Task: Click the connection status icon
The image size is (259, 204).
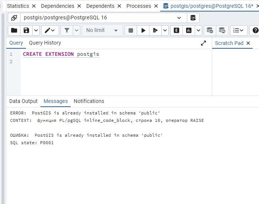Action: [x=14, y=18]
